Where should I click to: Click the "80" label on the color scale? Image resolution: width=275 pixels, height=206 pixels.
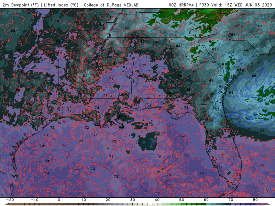point(255,200)
